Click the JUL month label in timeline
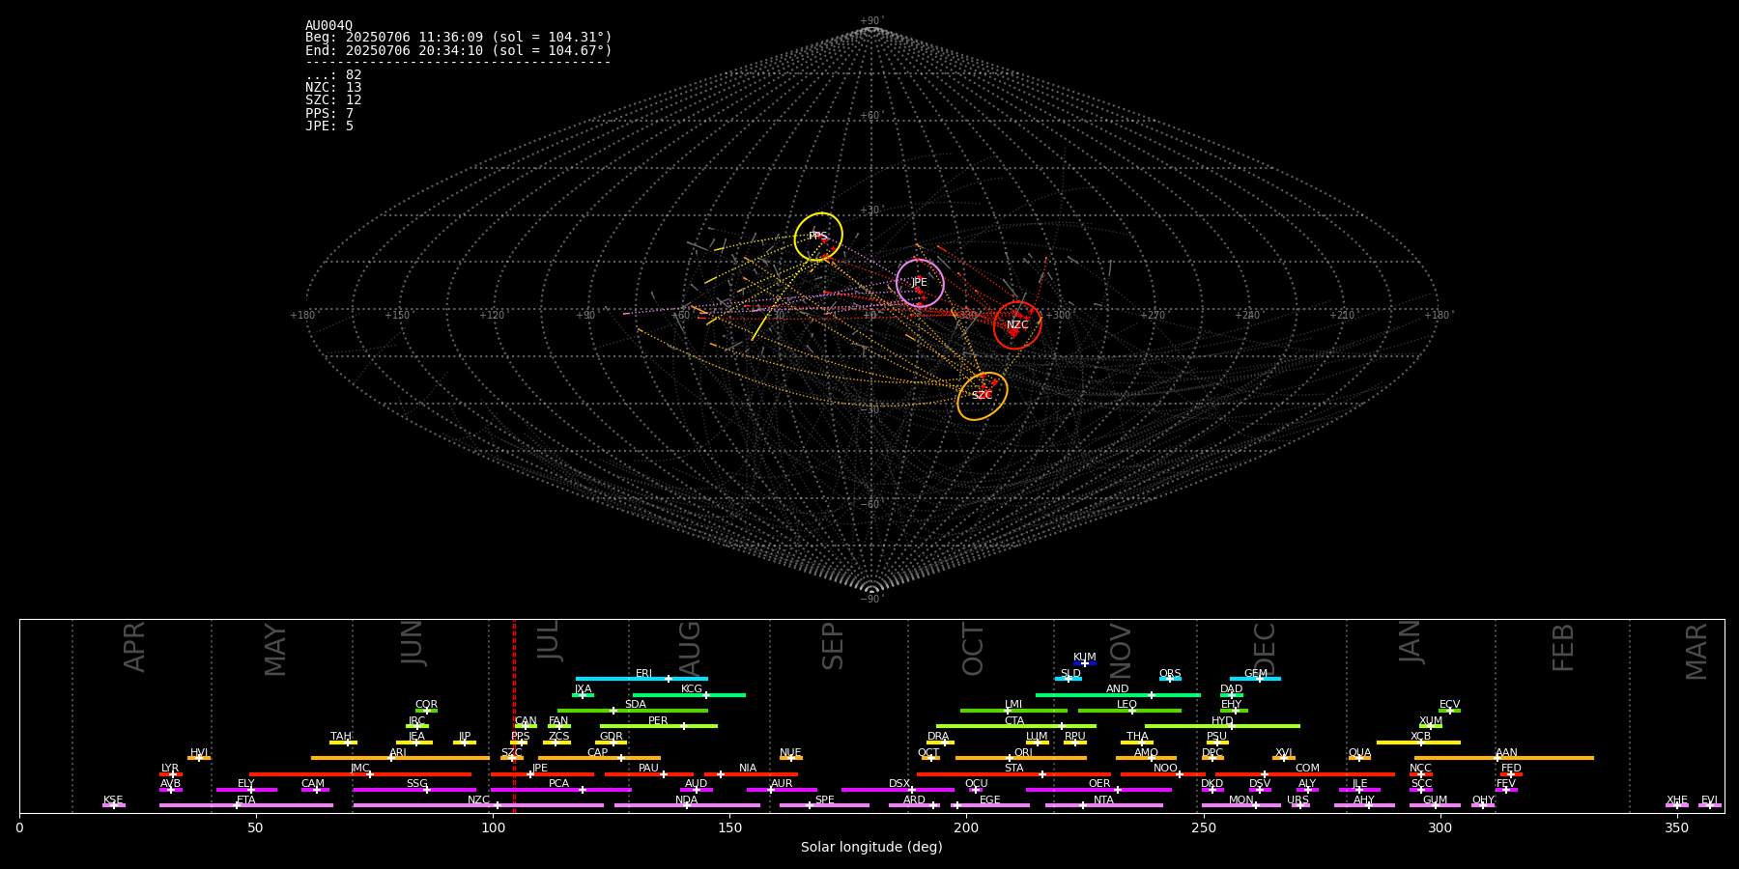The width and height of the screenshot is (1739, 869). coord(549,641)
